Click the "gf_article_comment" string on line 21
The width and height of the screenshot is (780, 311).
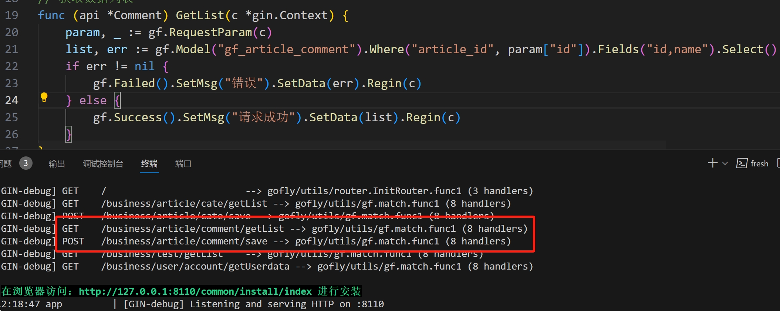(x=286, y=49)
